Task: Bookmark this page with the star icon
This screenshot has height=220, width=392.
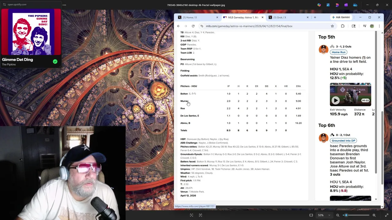Action: (332, 26)
